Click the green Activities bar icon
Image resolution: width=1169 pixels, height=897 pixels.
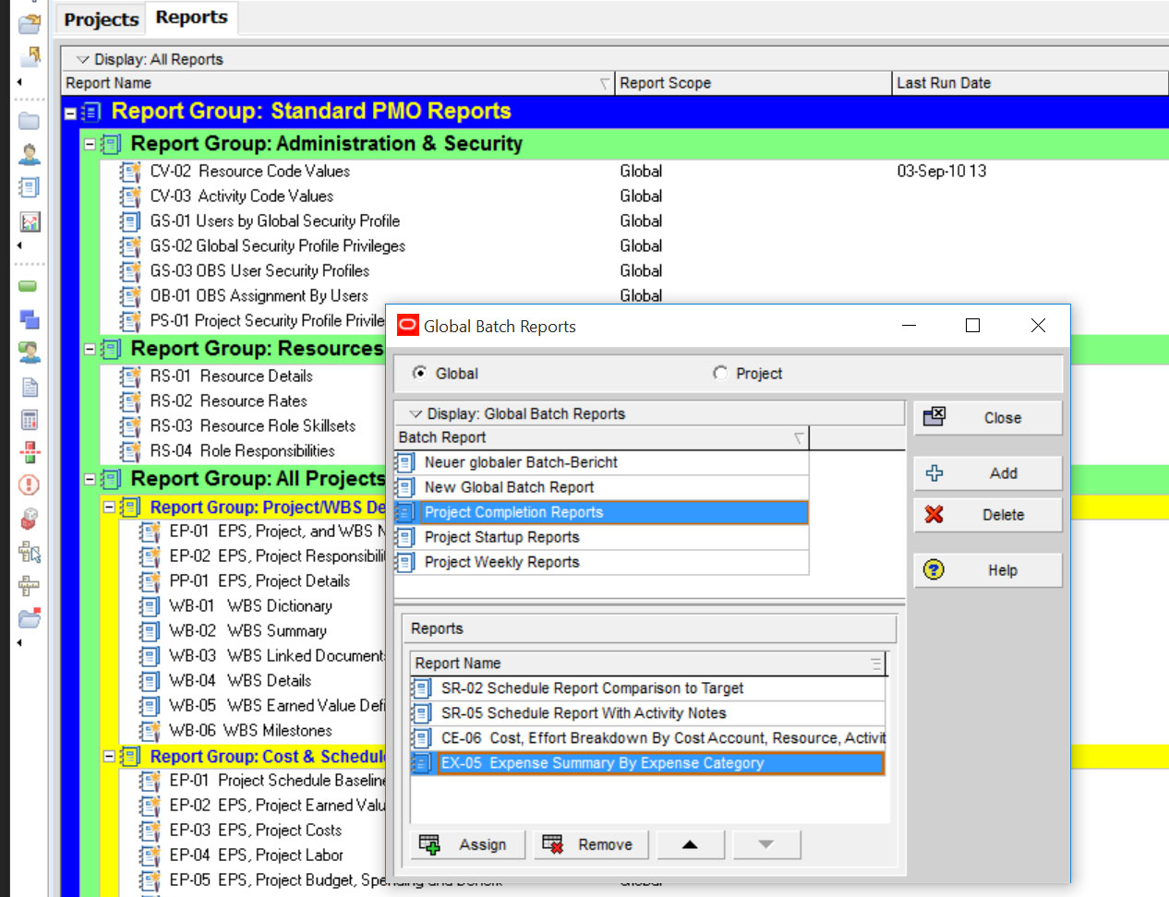click(29, 286)
